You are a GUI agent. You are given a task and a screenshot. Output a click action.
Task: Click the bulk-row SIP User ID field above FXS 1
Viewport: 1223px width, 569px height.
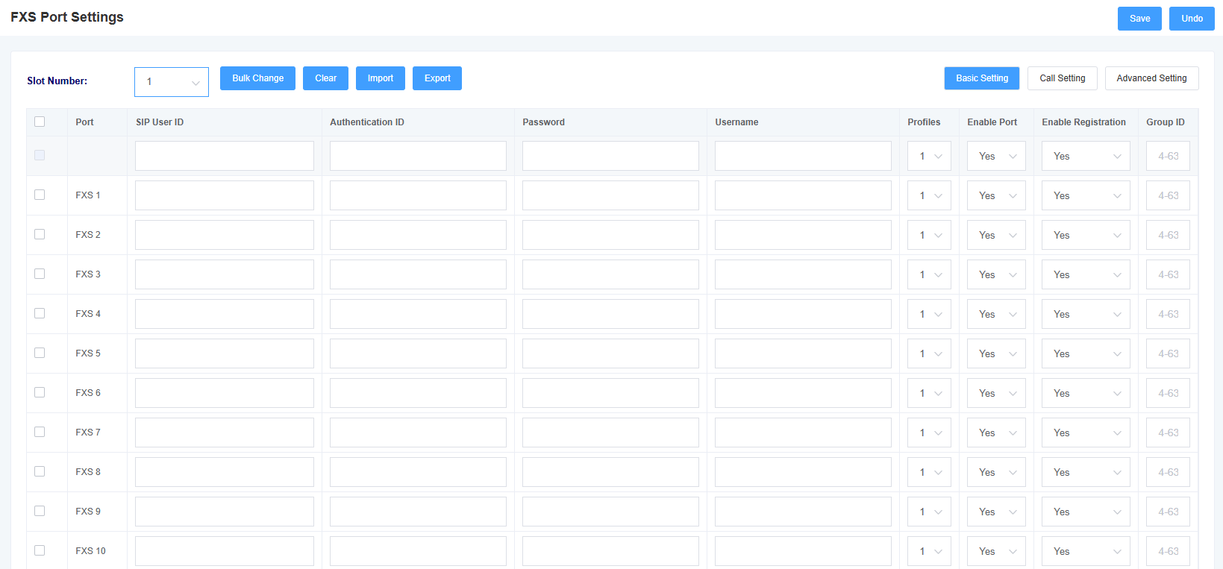click(225, 156)
